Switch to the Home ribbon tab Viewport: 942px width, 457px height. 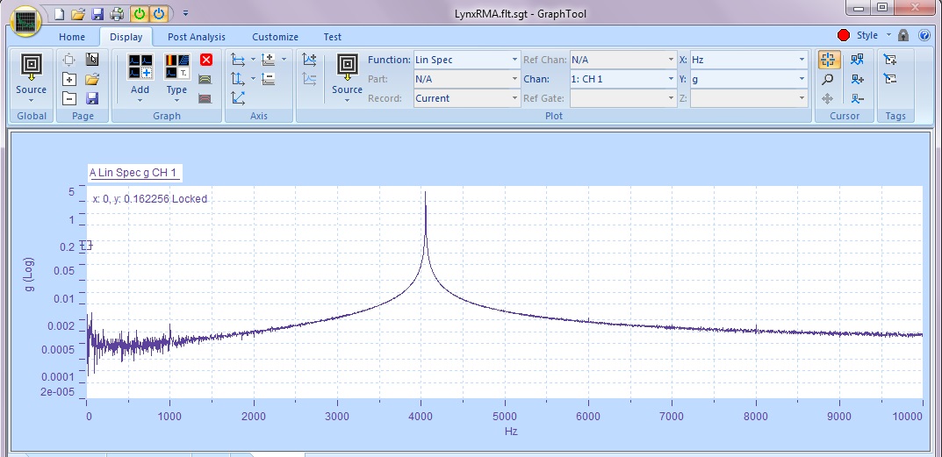[72, 37]
